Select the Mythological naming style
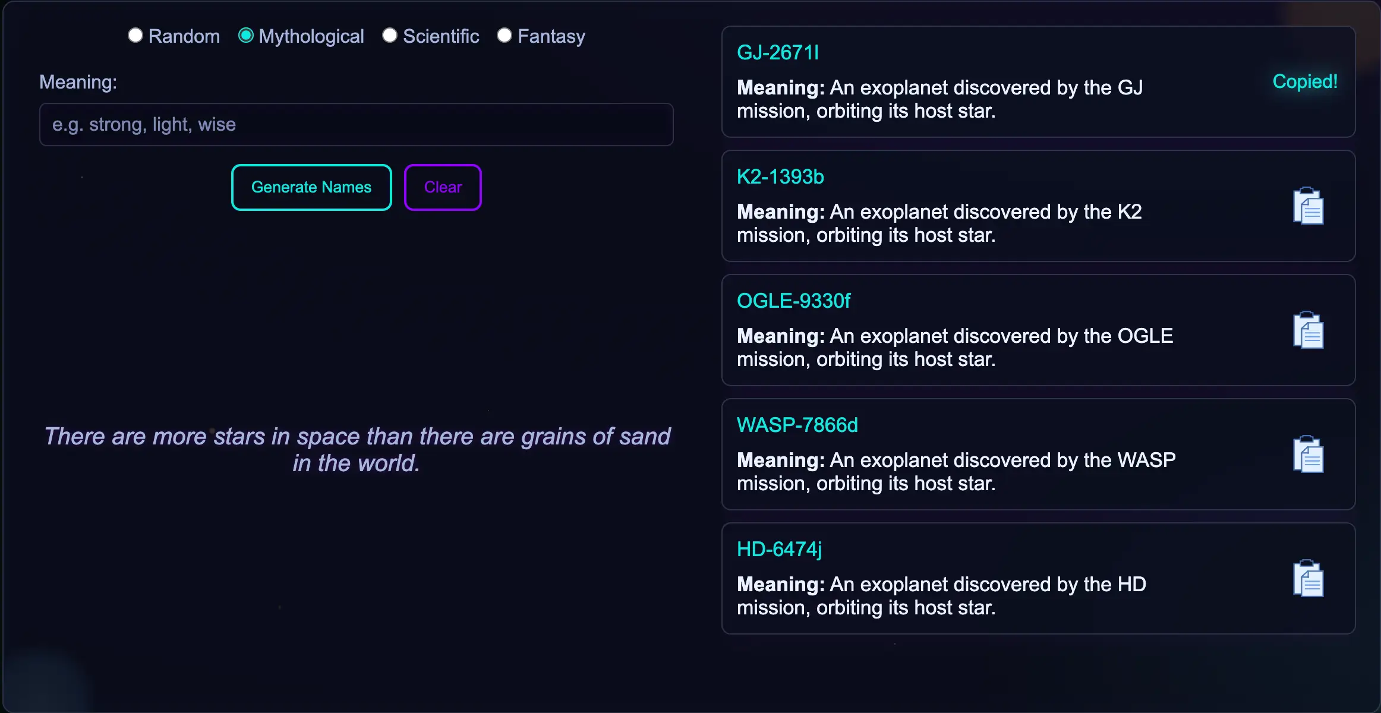Image resolution: width=1381 pixels, height=713 pixels. 246,35
